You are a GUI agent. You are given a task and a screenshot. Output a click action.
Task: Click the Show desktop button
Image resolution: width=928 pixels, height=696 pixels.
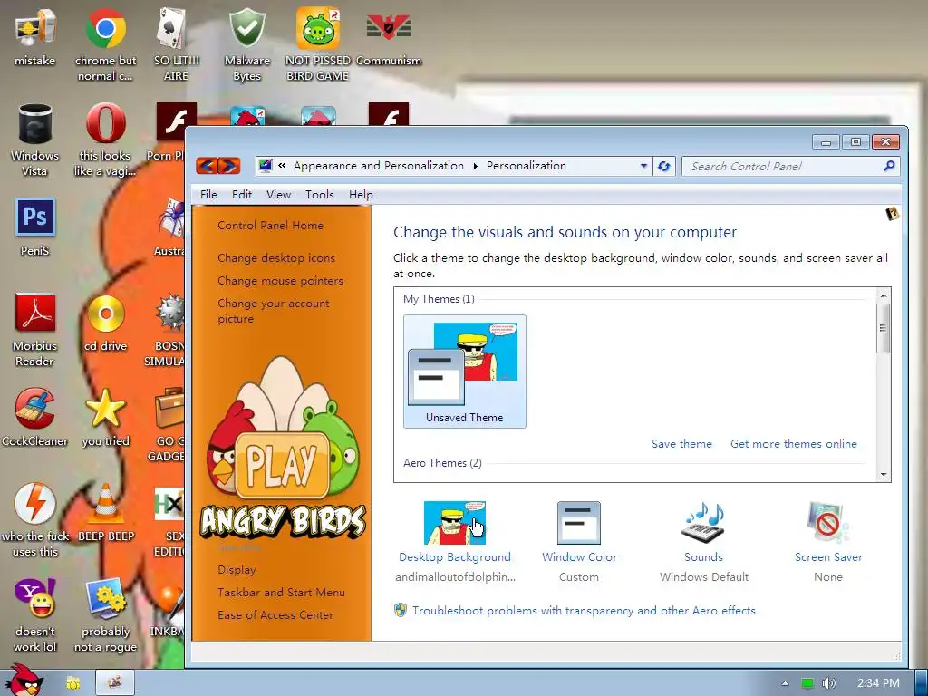point(922,682)
